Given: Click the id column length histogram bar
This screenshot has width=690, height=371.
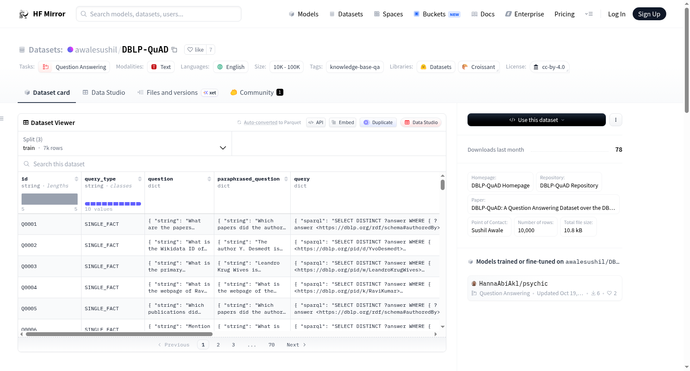Looking at the screenshot, I should pos(50,199).
